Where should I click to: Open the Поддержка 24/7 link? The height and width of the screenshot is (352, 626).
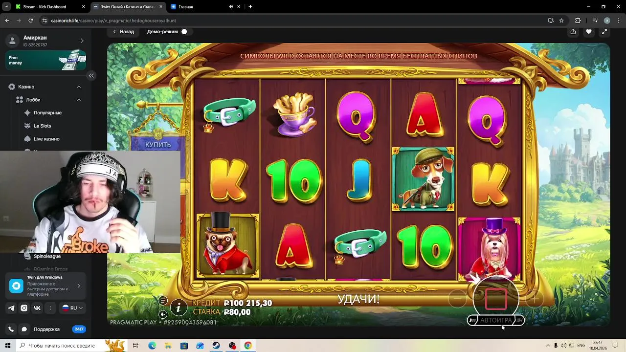(60, 330)
